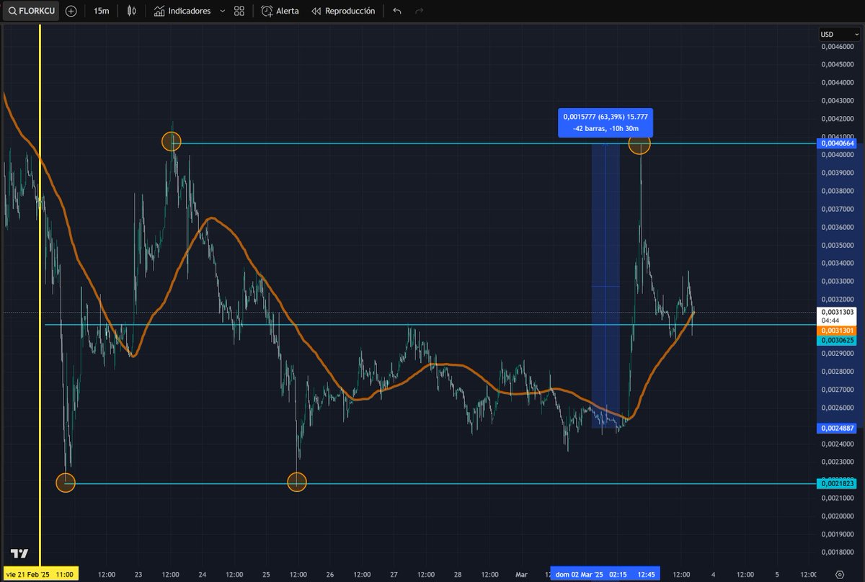Click the add symbol plus icon
The height and width of the screenshot is (582, 865).
tap(71, 12)
